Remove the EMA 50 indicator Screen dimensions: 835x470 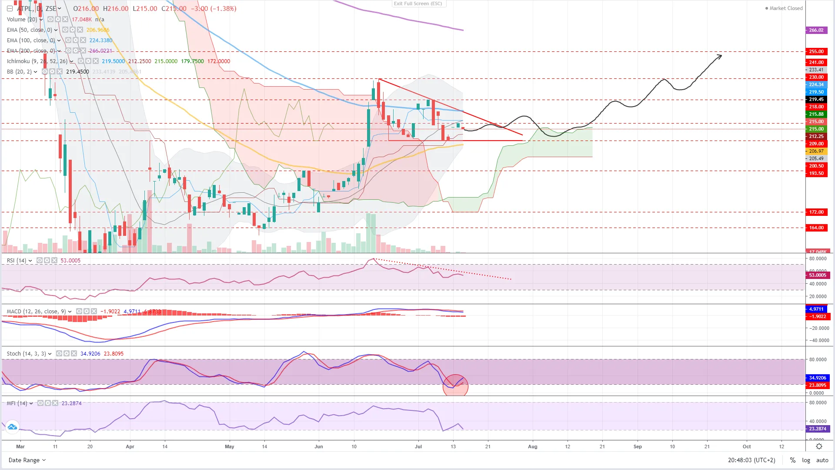80,30
